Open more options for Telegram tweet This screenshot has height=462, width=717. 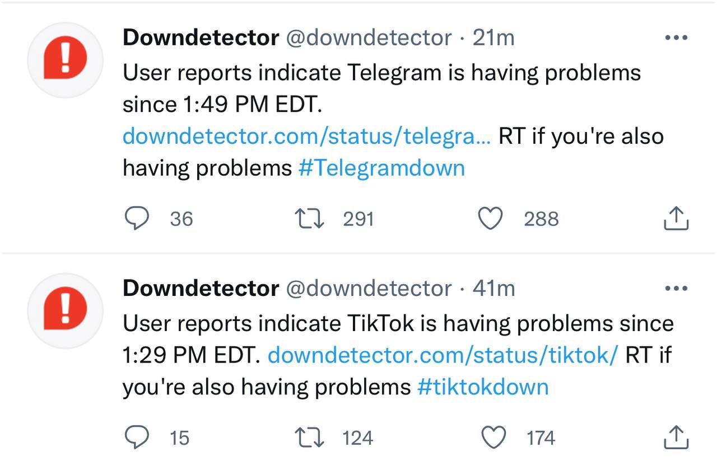tap(676, 38)
